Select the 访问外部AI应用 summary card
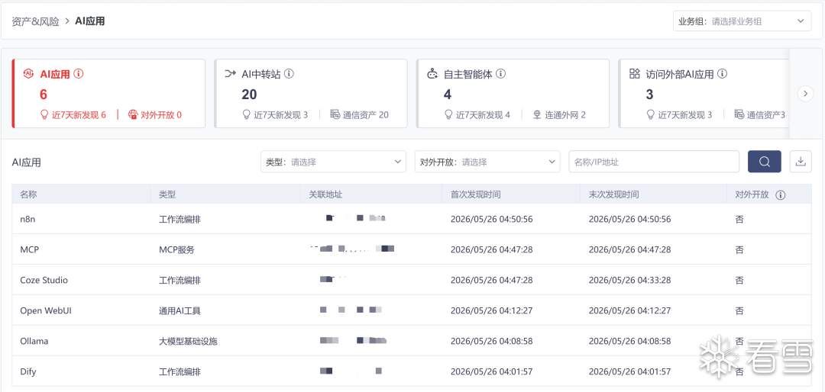 point(704,94)
